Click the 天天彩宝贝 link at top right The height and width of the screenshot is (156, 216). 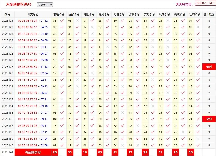(x=184, y=4)
